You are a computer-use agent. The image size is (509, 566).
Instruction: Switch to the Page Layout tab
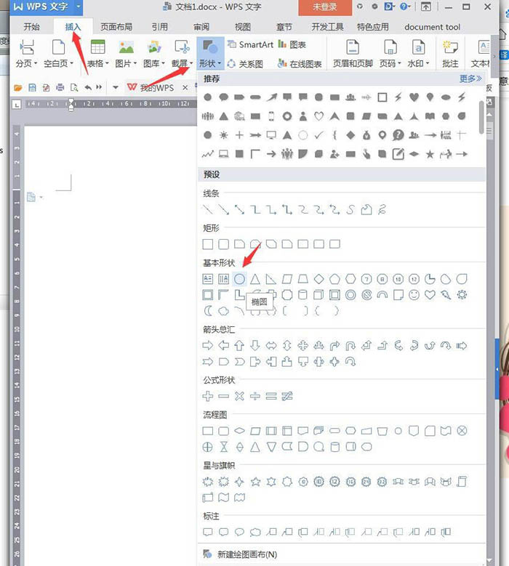click(116, 27)
